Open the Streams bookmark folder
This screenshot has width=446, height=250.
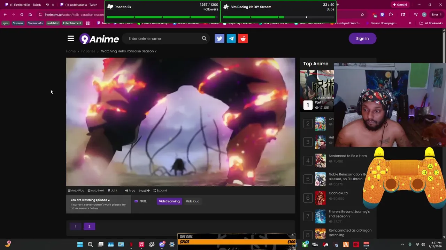(x=18, y=23)
